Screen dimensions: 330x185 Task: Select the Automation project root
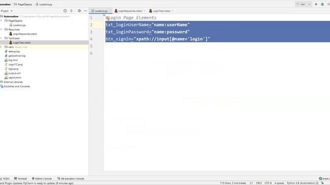(11, 16)
